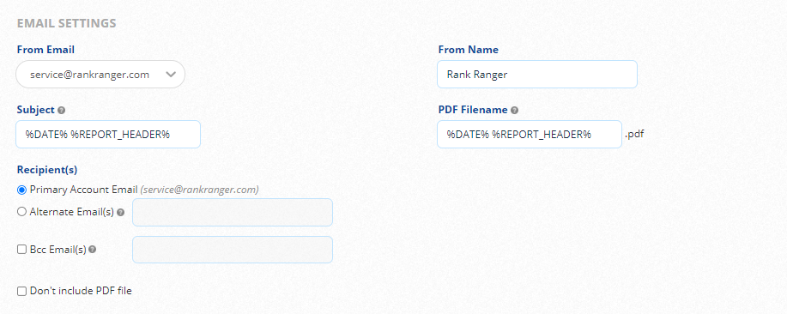
Task: Show the help tip icon for Bcc Email(s)
Action: [x=93, y=250]
